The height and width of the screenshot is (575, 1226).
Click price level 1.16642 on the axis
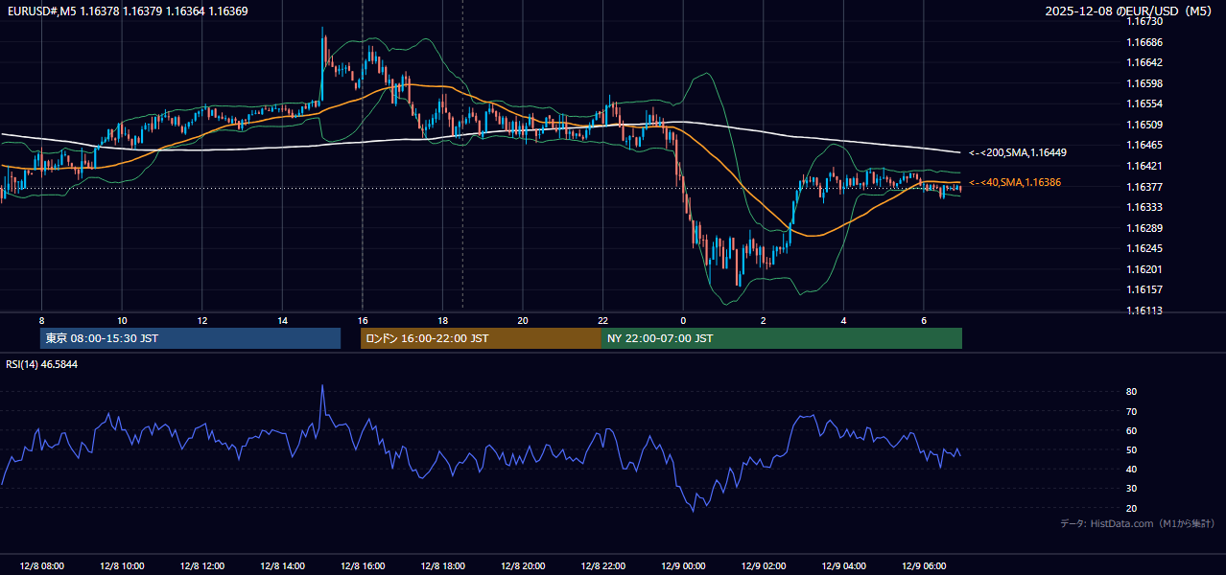point(1144,62)
